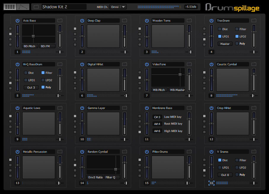
Task: Open preset folder for Axis Bass
Action: click(60, 20)
